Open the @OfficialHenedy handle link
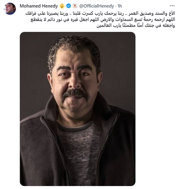176x189 pixels. point(97,6)
